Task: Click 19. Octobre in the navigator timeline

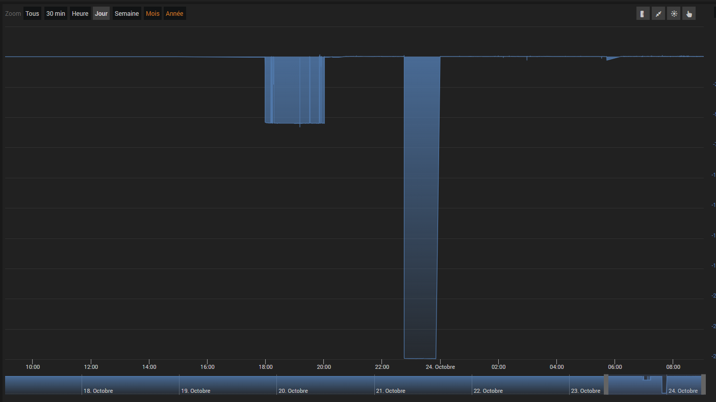Action: 195,391
